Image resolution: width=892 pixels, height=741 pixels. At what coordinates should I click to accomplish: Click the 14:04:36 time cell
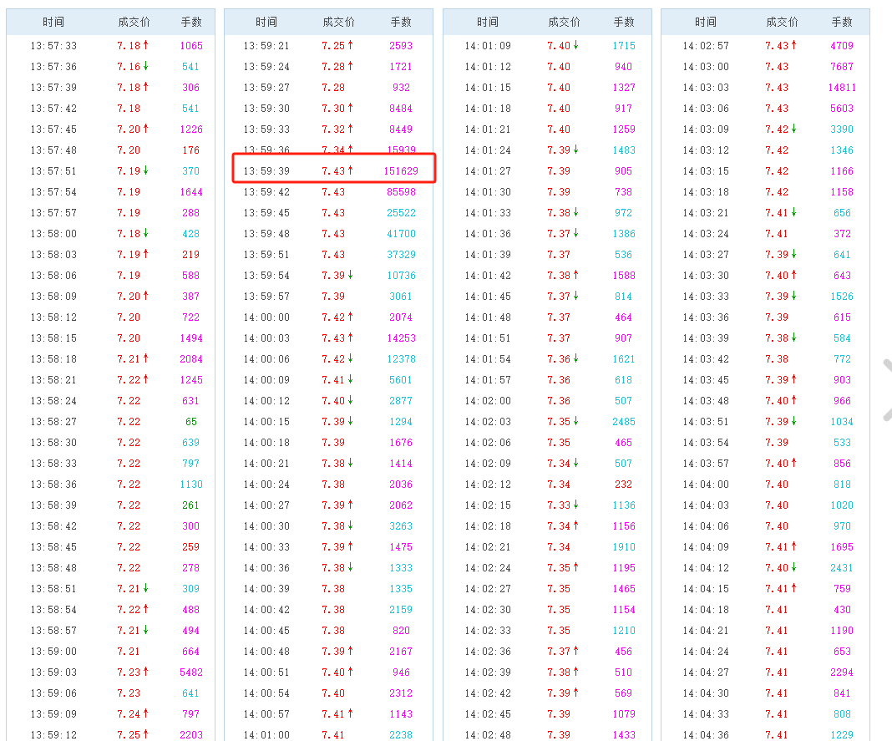tap(706, 735)
